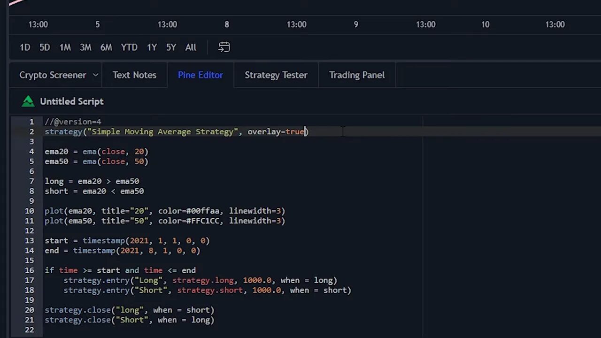
Task: Select the Text Notes tab
Action: tap(134, 75)
